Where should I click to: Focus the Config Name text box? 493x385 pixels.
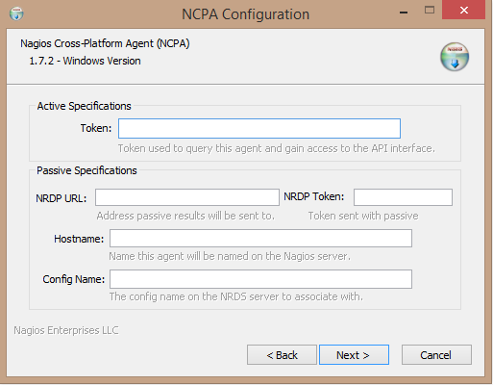tap(260, 279)
